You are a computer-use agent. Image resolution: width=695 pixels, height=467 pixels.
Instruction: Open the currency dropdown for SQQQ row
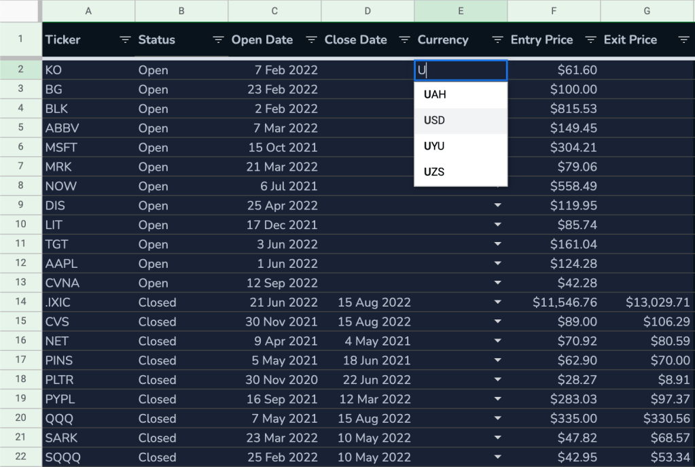[x=497, y=457]
